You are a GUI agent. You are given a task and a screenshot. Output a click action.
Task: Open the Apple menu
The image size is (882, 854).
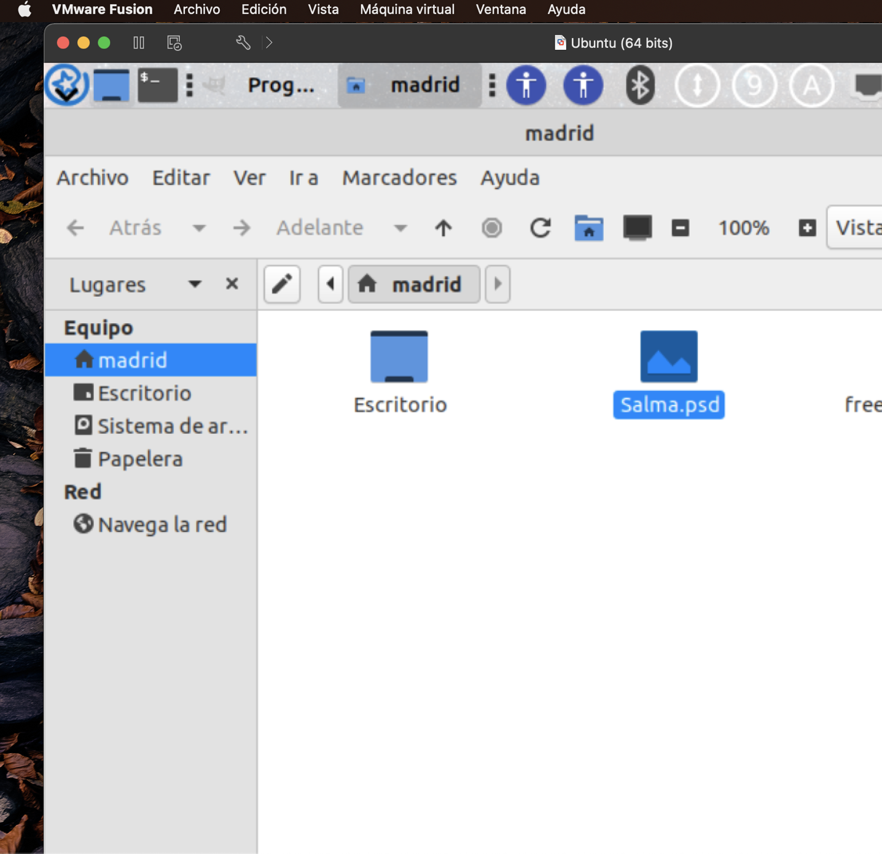pyautogui.click(x=24, y=10)
